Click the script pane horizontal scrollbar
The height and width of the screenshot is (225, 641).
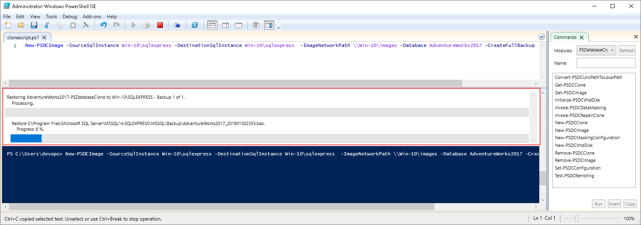pyautogui.click(x=235, y=83)
